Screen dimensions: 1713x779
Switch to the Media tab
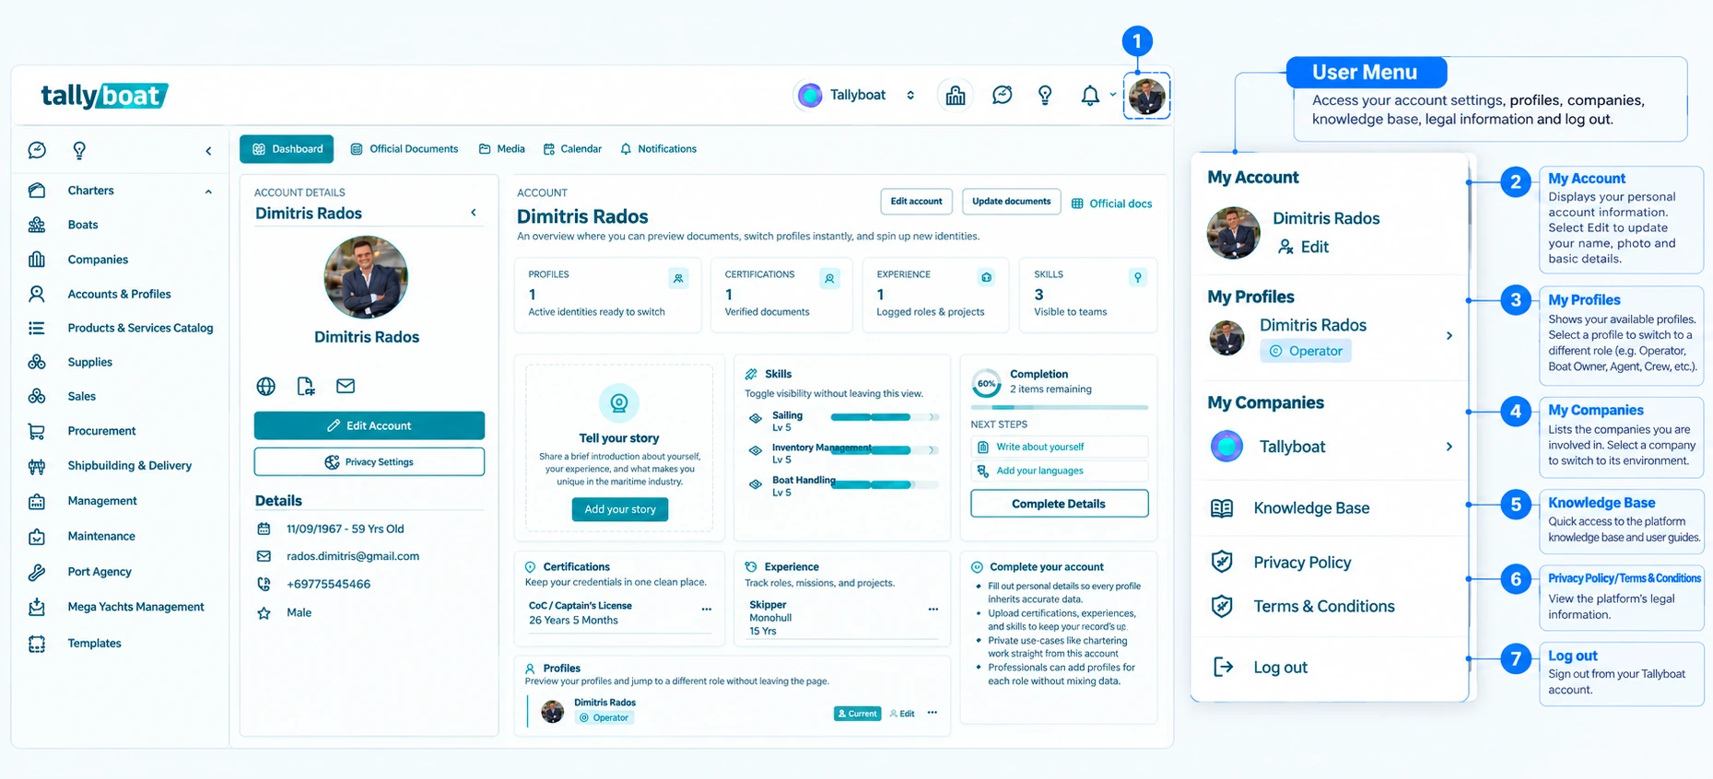pyautogui.click(x=502, y=149)
